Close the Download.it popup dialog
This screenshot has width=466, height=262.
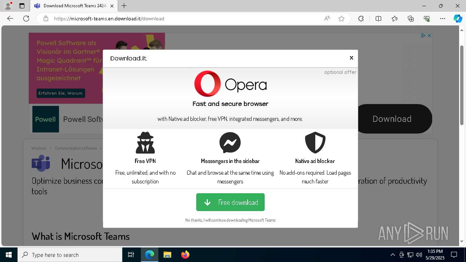click(x=351, y=58)
